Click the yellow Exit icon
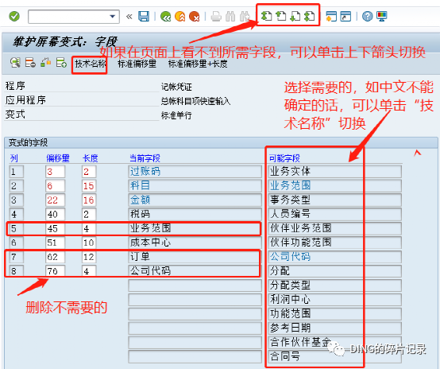 pyautogui.click(x=179, y=16)
